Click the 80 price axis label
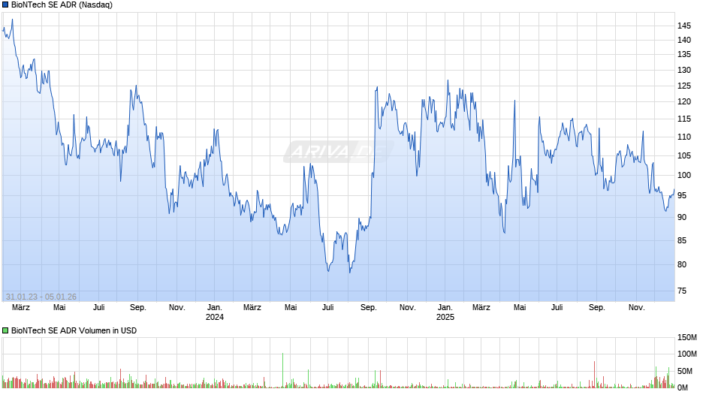The image size is (706, 395). [x=682, y=264]
